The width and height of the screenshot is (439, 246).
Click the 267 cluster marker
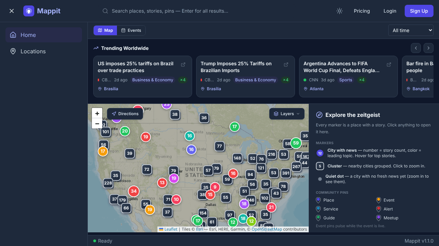tap(296, 167)
